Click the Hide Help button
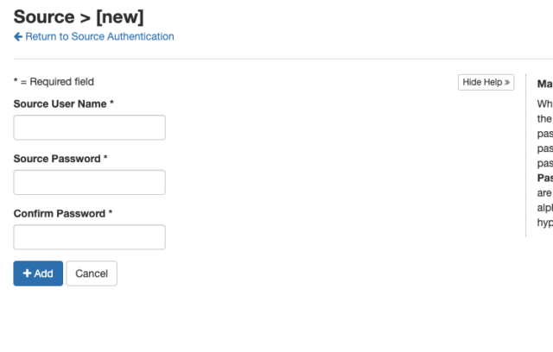The image size is (553, 352). pos(486,82)
